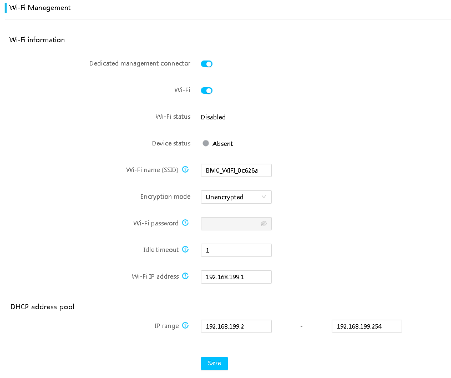Click the Disabled Wi-Fi status text
This screenshot has height=378, width=451.
[213, 117]
